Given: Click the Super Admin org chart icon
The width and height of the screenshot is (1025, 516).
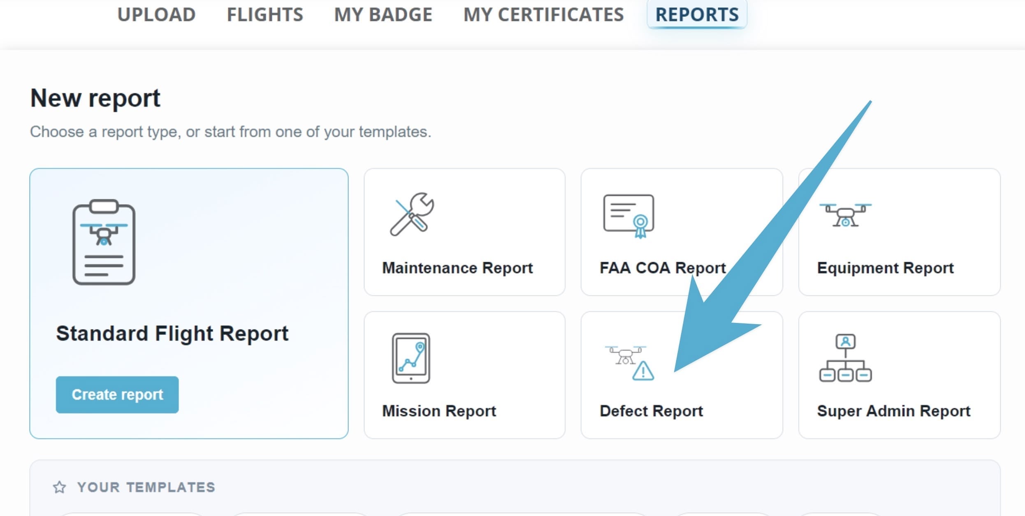Looking at the screenshot, I should tap(845, 358).
